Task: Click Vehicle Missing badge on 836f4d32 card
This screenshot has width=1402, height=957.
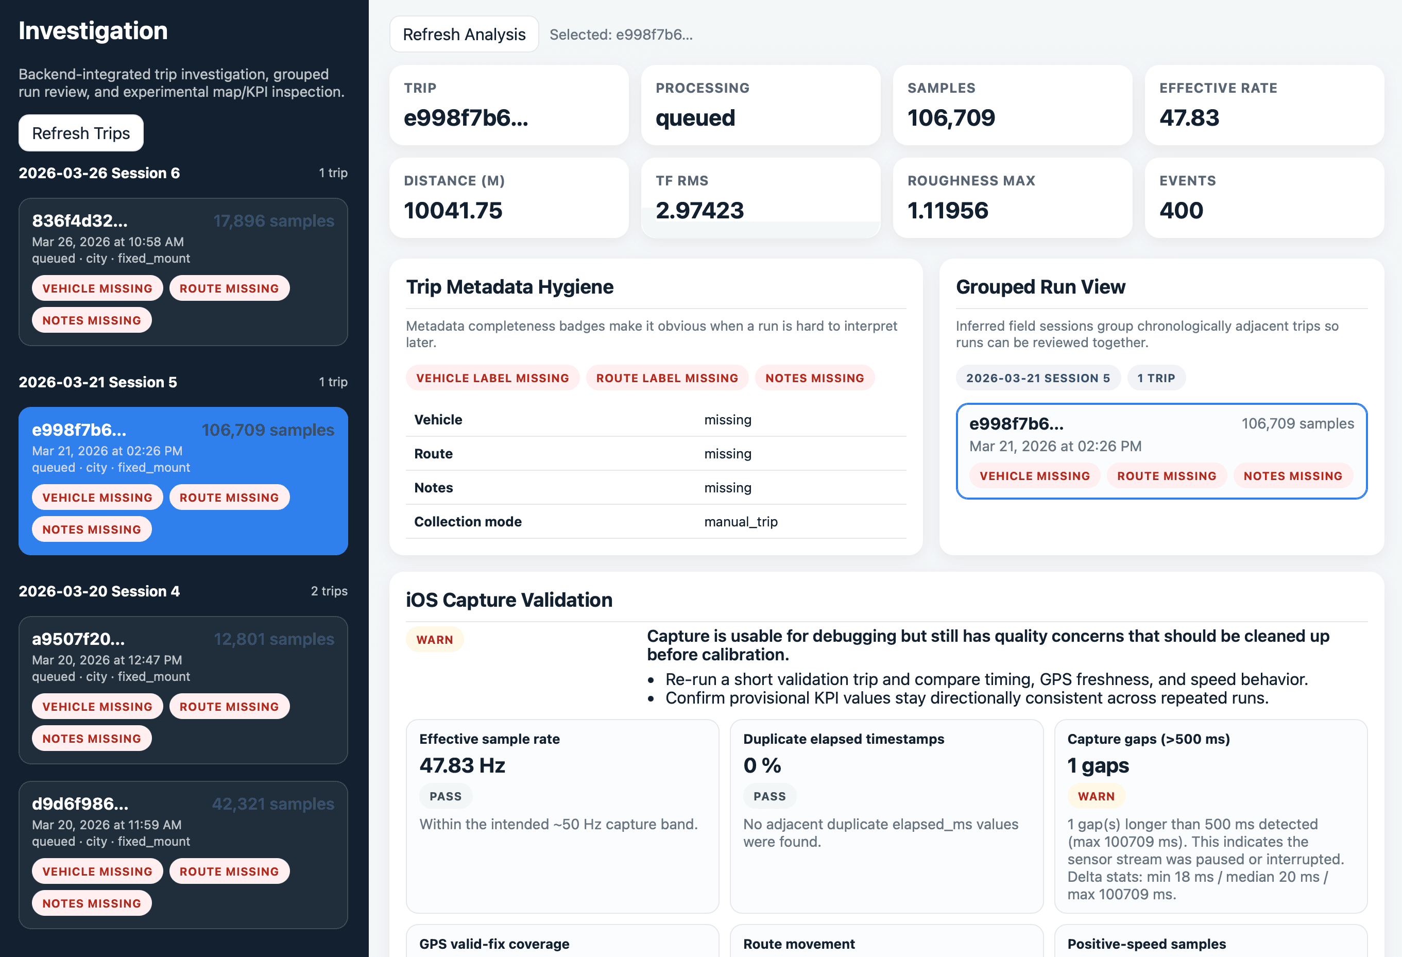Action: point(97,288)
